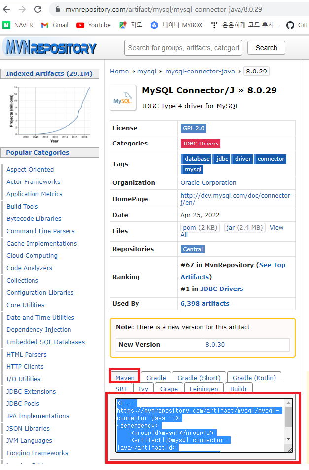The image size is (309, 470).
Task: Click the browser forward arrow
Action: 22,9
